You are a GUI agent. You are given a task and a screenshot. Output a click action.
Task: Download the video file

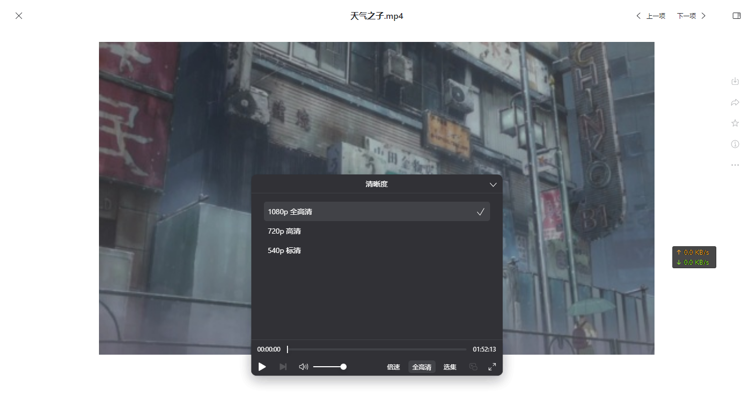pyautogui.click(x=735, y=81)
